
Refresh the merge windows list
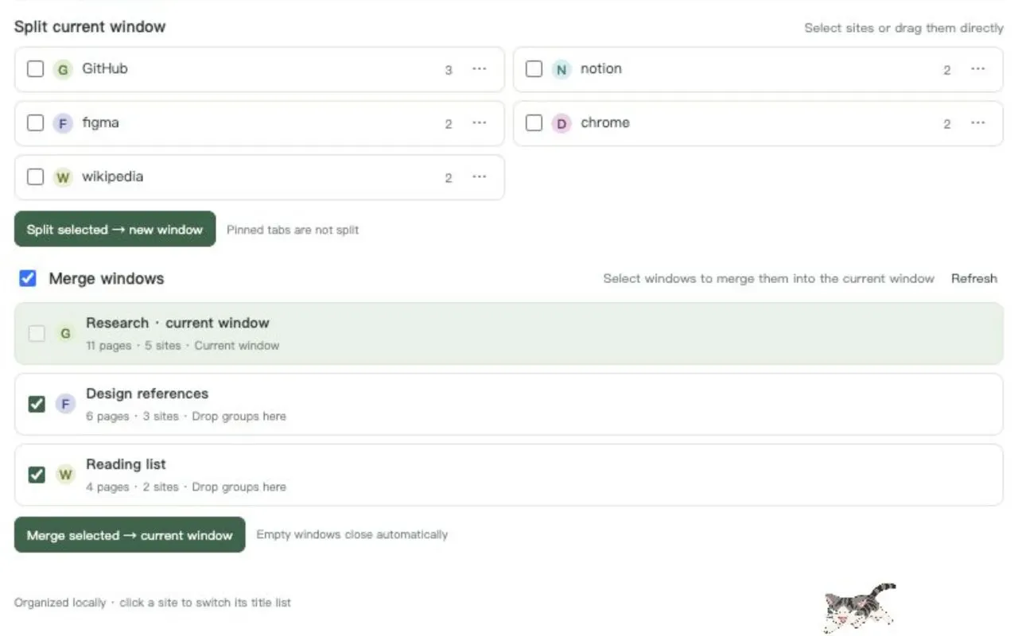974,278
